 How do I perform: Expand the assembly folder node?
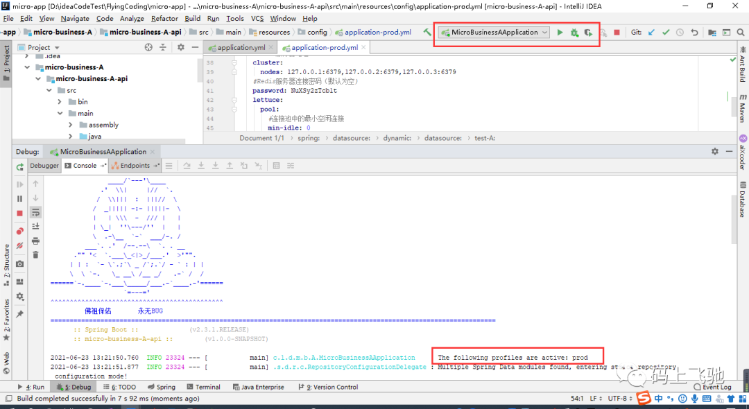pos(71,125)
